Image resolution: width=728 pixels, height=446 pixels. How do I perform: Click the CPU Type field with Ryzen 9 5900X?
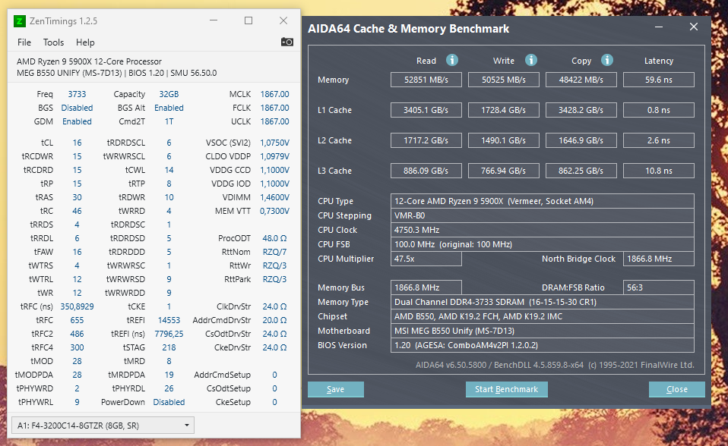click(543, 201)
